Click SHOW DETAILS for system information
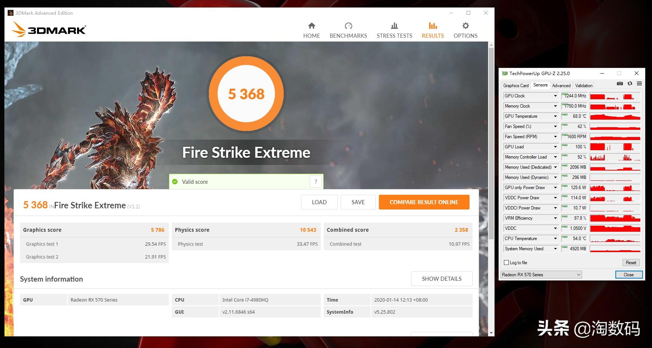The image size is (652, 348). 442,279
